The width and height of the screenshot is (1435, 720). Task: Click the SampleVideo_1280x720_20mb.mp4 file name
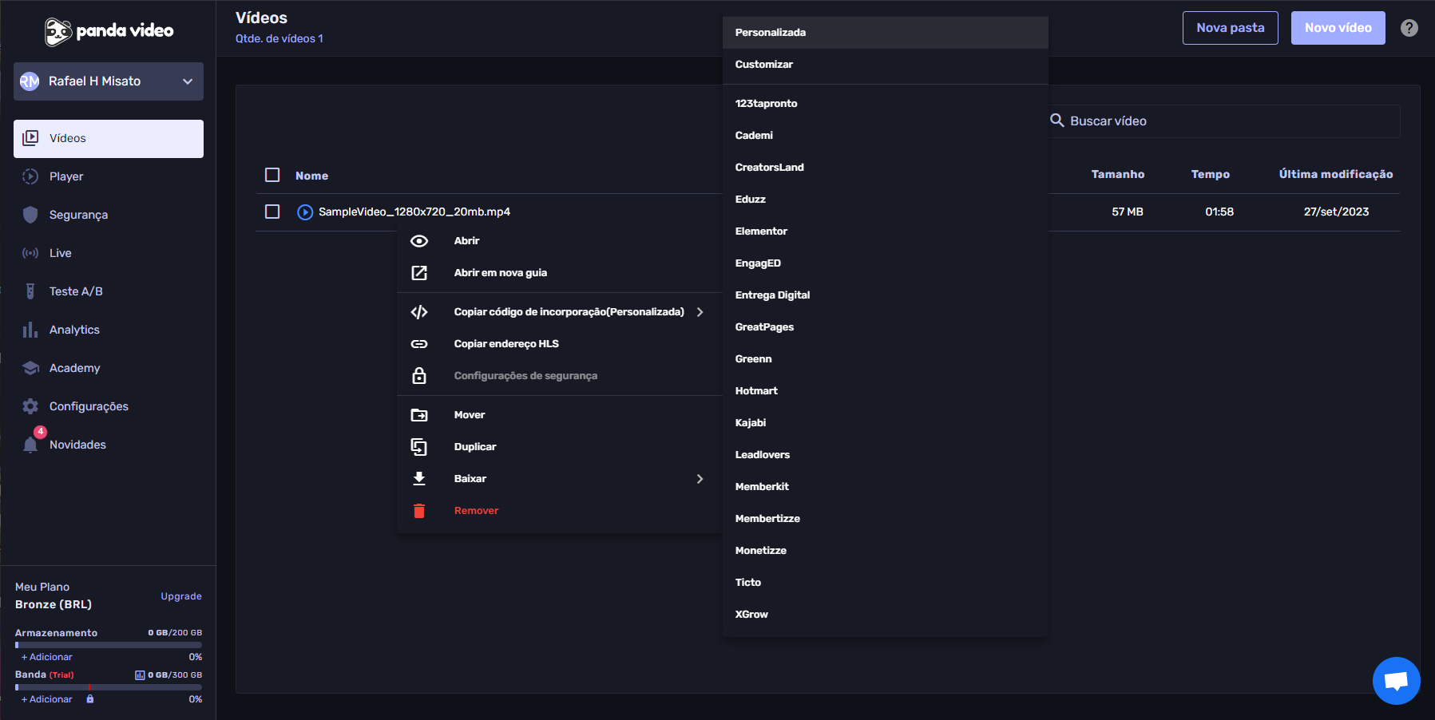(414, 212)
